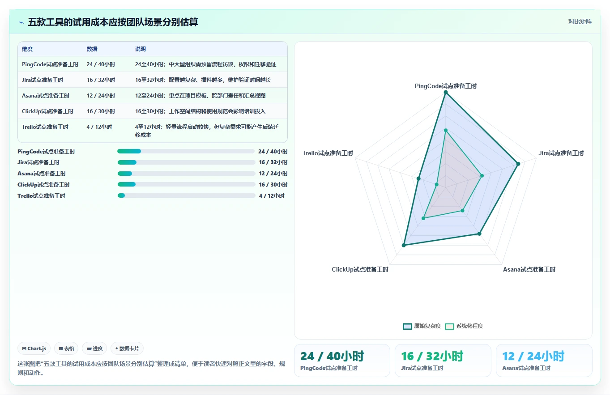Click the Jira progress bar
610x395 pixels.
pos(186,162)
